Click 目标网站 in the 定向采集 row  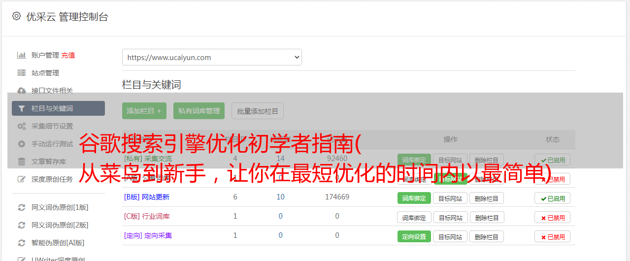[x=450, y=237]
